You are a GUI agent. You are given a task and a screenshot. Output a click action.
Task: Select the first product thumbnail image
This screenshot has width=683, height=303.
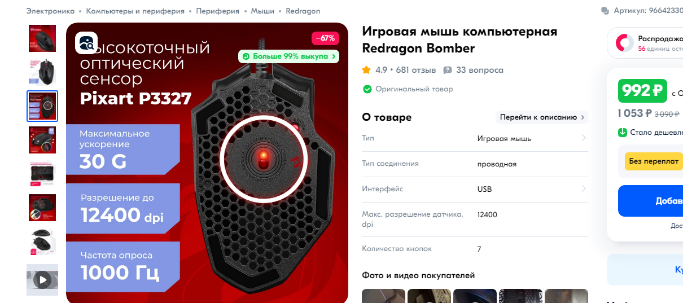pyautogui.click(x=42, y=38)
